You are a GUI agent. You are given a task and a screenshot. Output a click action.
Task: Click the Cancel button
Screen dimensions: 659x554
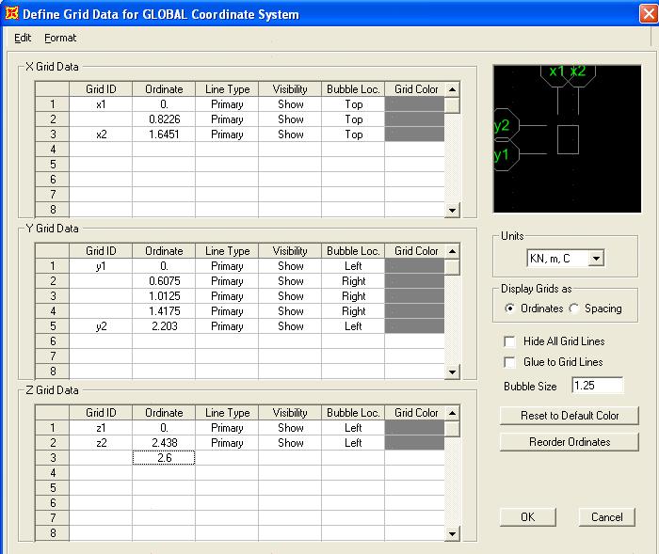pos(607,517)
